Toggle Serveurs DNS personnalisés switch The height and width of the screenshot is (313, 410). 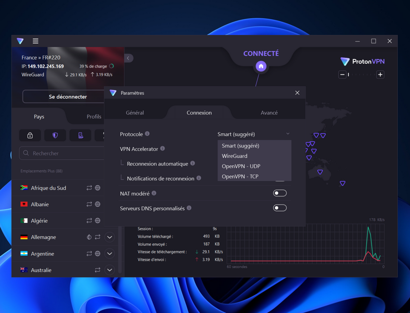(x=280, y=208)
